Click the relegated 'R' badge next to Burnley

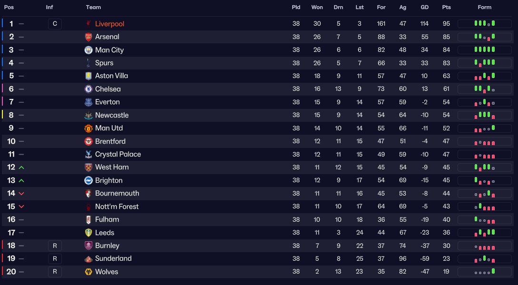55,246
